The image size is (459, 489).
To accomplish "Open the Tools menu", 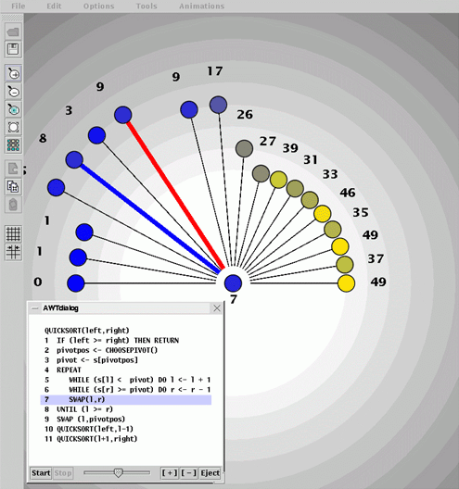I will 147,6.
